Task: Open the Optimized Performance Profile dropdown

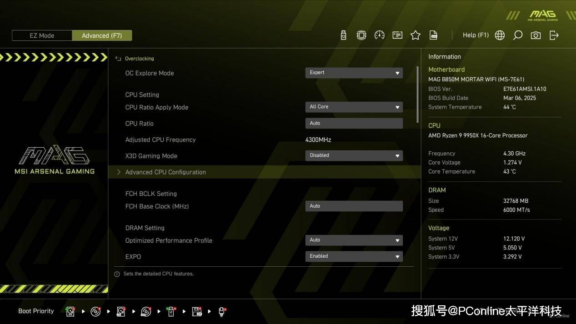Action: pos(354,240)
